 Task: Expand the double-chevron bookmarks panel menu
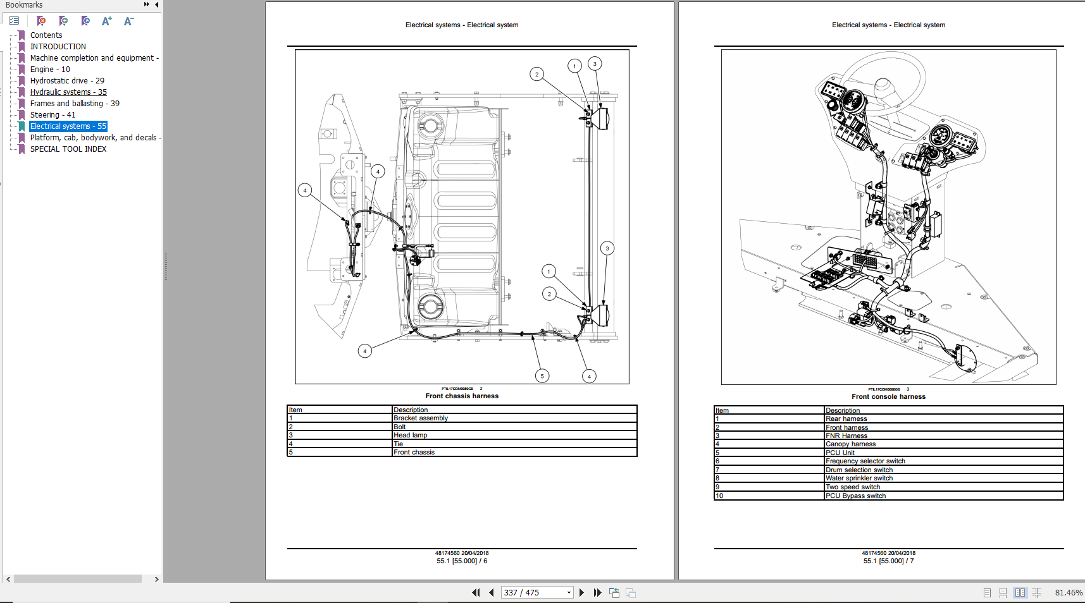pos(146,4)
